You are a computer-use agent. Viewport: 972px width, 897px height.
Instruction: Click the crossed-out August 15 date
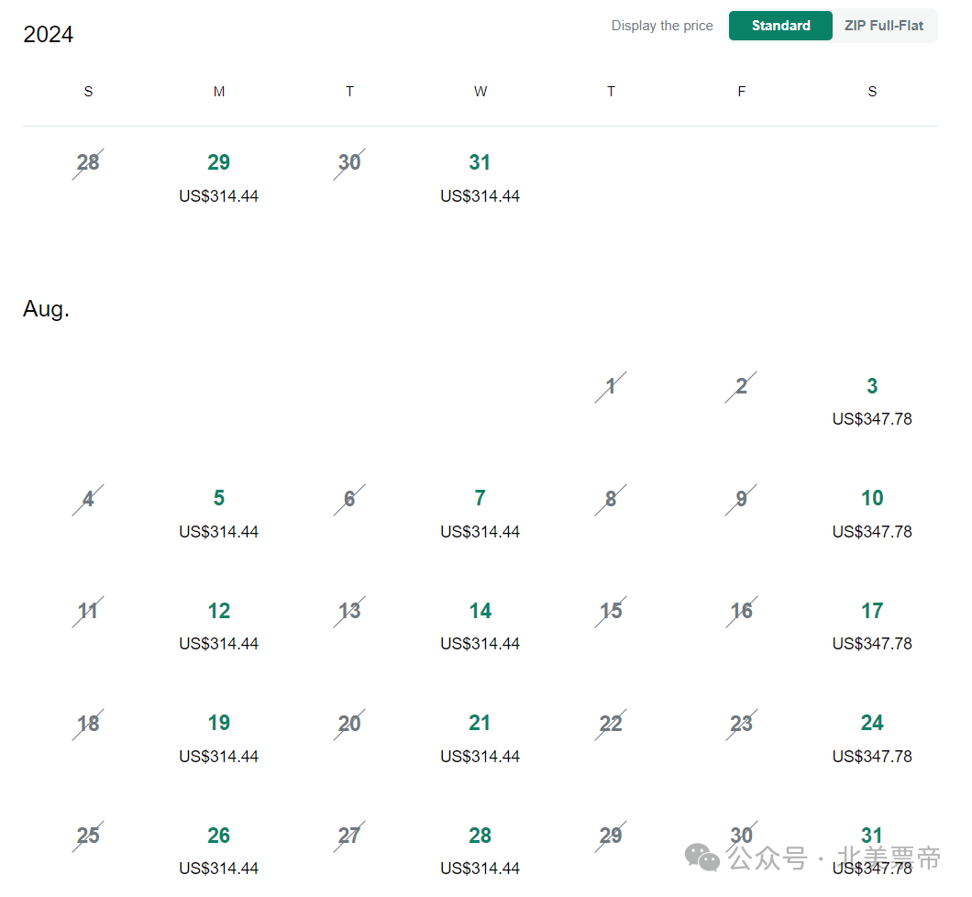pos(611,611)
